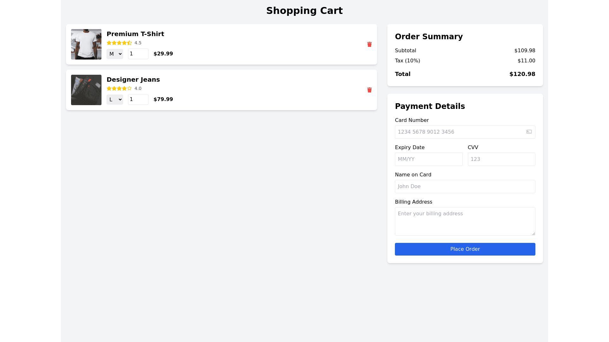Click the Premium T-Shirt product title
This screenshot has width=609, height=342.
pyautogui.click(x=135, y=34)
